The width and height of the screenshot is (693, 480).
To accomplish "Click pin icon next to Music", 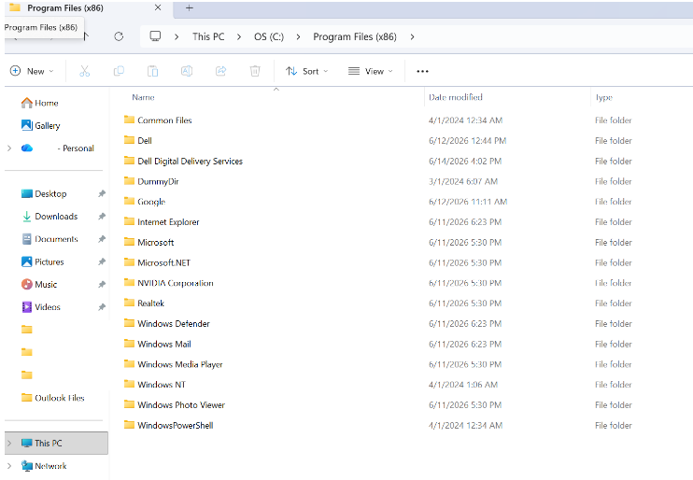I will pos(102,284).
